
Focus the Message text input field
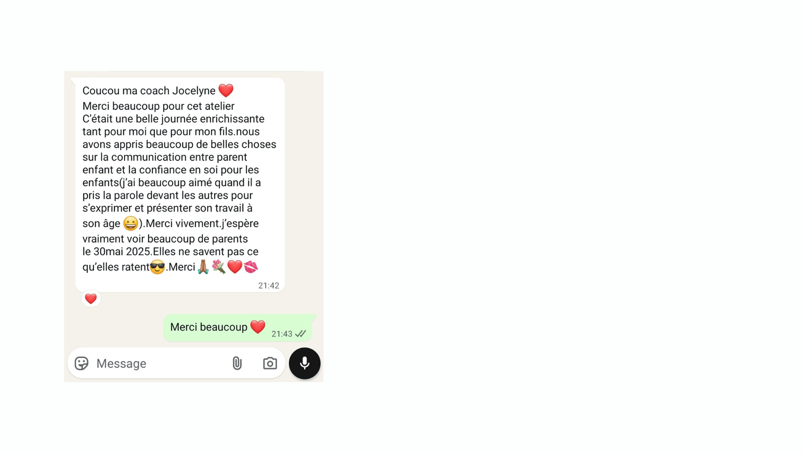[x=158, y=363]
